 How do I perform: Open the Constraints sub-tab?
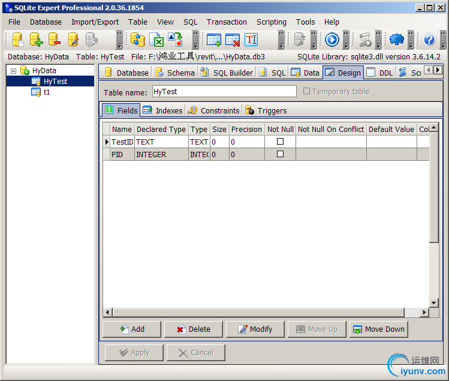213,110
